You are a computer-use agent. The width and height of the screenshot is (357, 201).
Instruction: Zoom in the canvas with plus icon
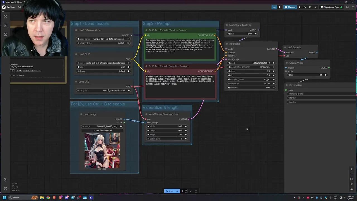tap(351, 169)
